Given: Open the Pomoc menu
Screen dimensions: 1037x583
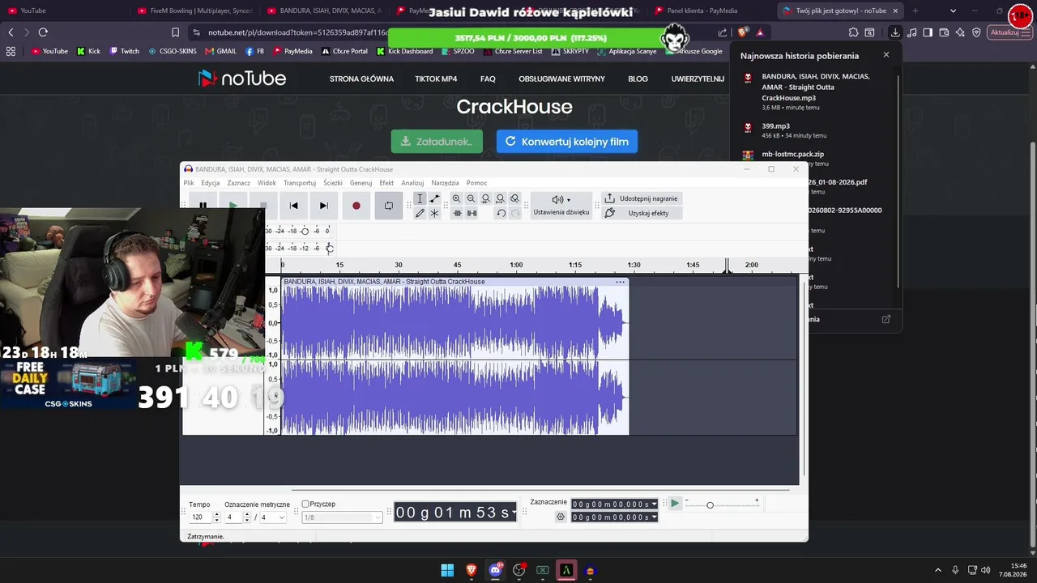Looking at the screenshot, I should click(x=476, y=183).
